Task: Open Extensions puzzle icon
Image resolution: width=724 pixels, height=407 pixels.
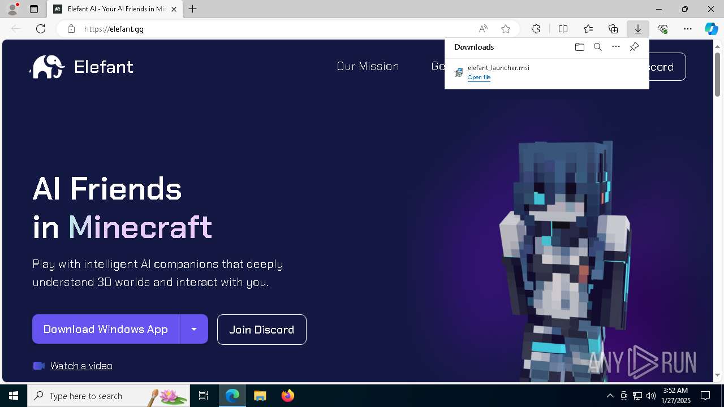Action: pos(536,29)
